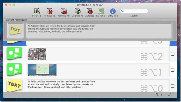Check the checkbox for entry ⌘⌥1
This screenshot has width=181, height=102.
point(173,70)
